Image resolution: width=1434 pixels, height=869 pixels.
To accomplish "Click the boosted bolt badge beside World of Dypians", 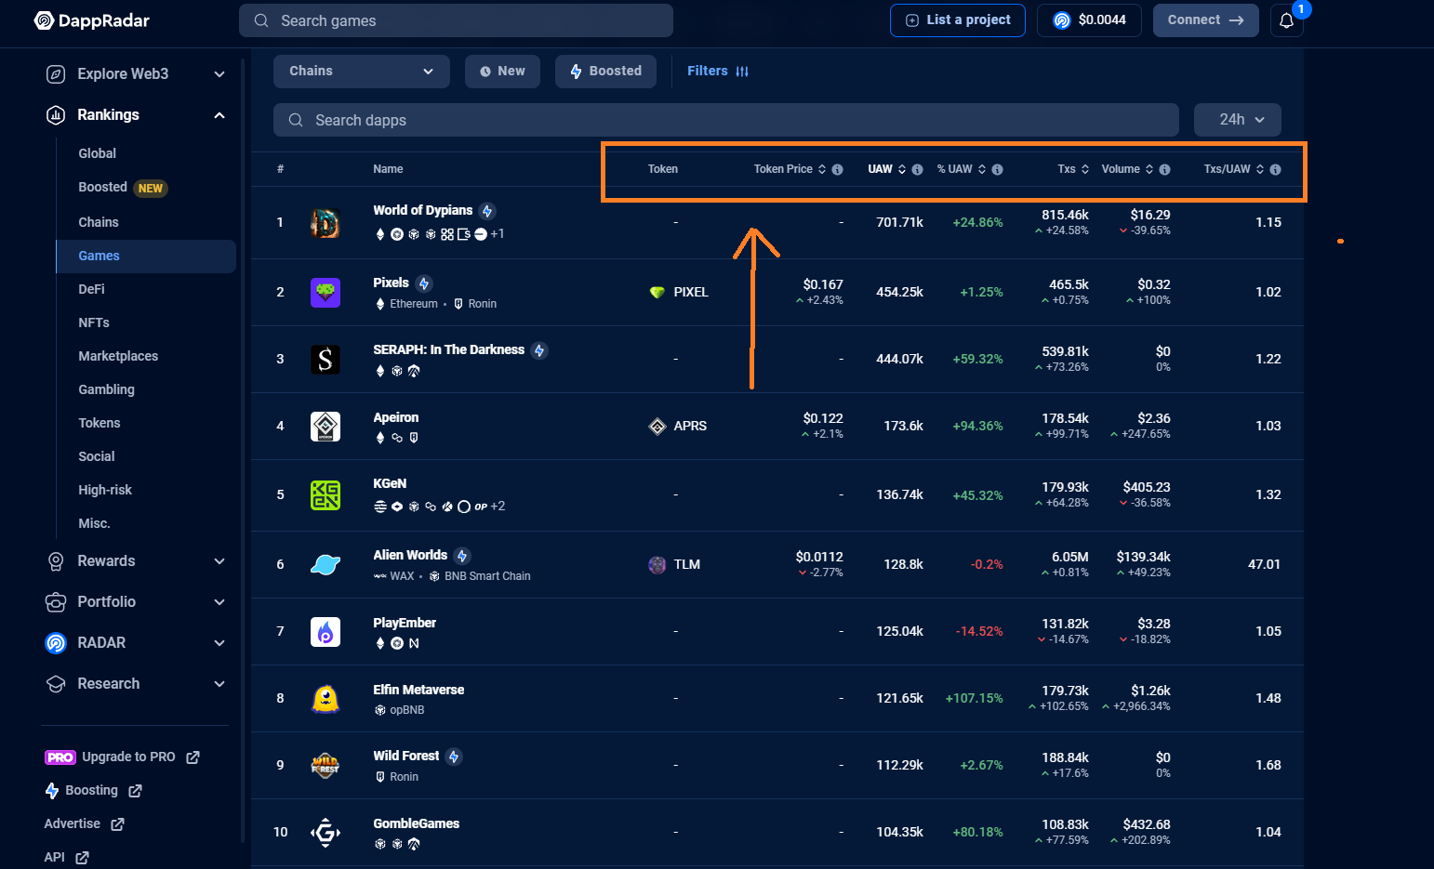I will point(487,211).
